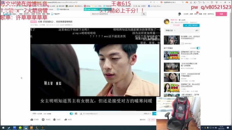
Task: Open bookmark Lol Stats Record
Action: click(x=154, y=6)
